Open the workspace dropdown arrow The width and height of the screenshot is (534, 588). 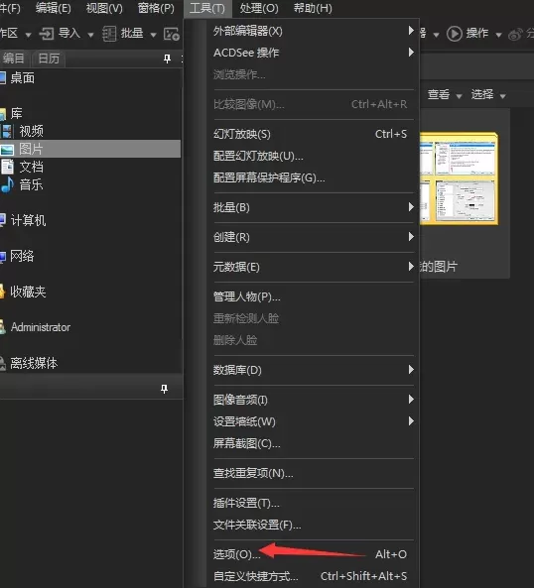[x=28, y=35]
